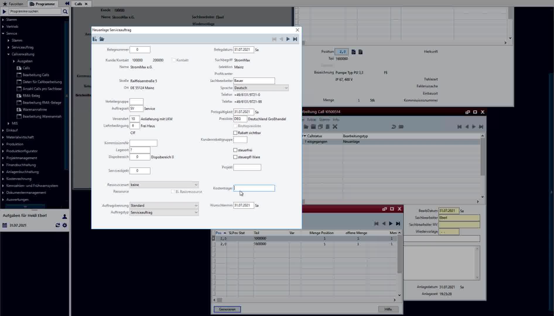This screenshot has height=316, width=554.
Task: Open the Stamm menu in Bearbeitung Call window
Action: point(324,120)
